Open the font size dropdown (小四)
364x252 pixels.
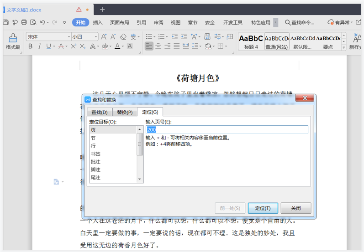tap(96, 37)
